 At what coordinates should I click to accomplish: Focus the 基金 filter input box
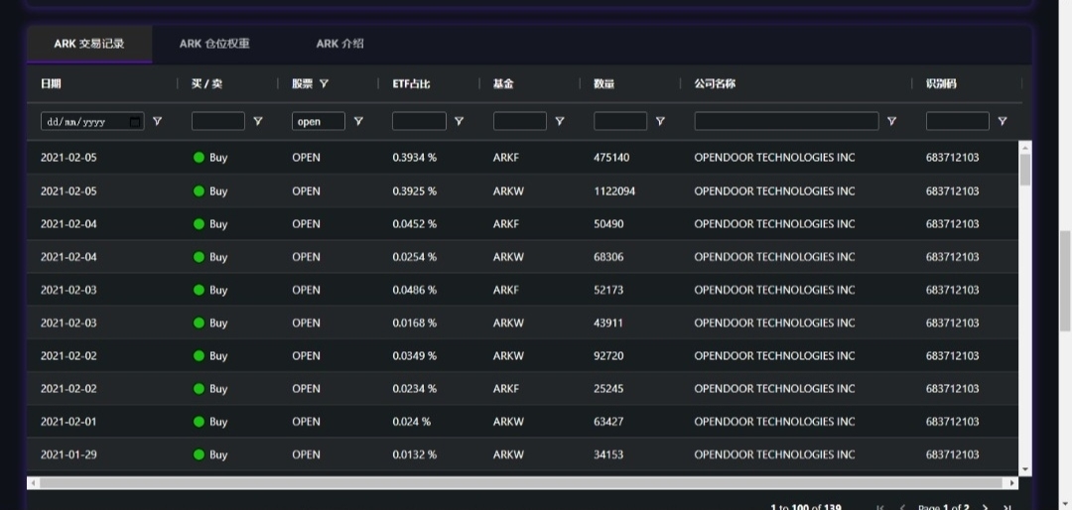pyautogui.click(x=519, y=121)
